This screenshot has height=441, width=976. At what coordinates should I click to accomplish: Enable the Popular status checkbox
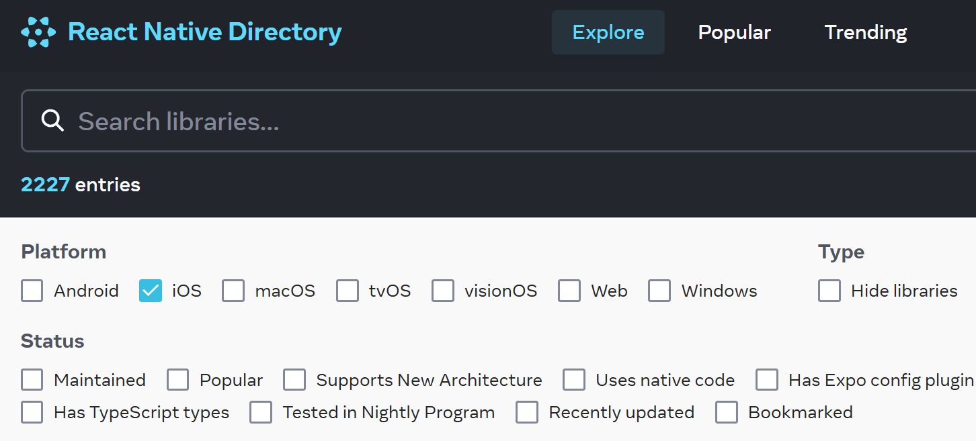[x=177, y=380]
